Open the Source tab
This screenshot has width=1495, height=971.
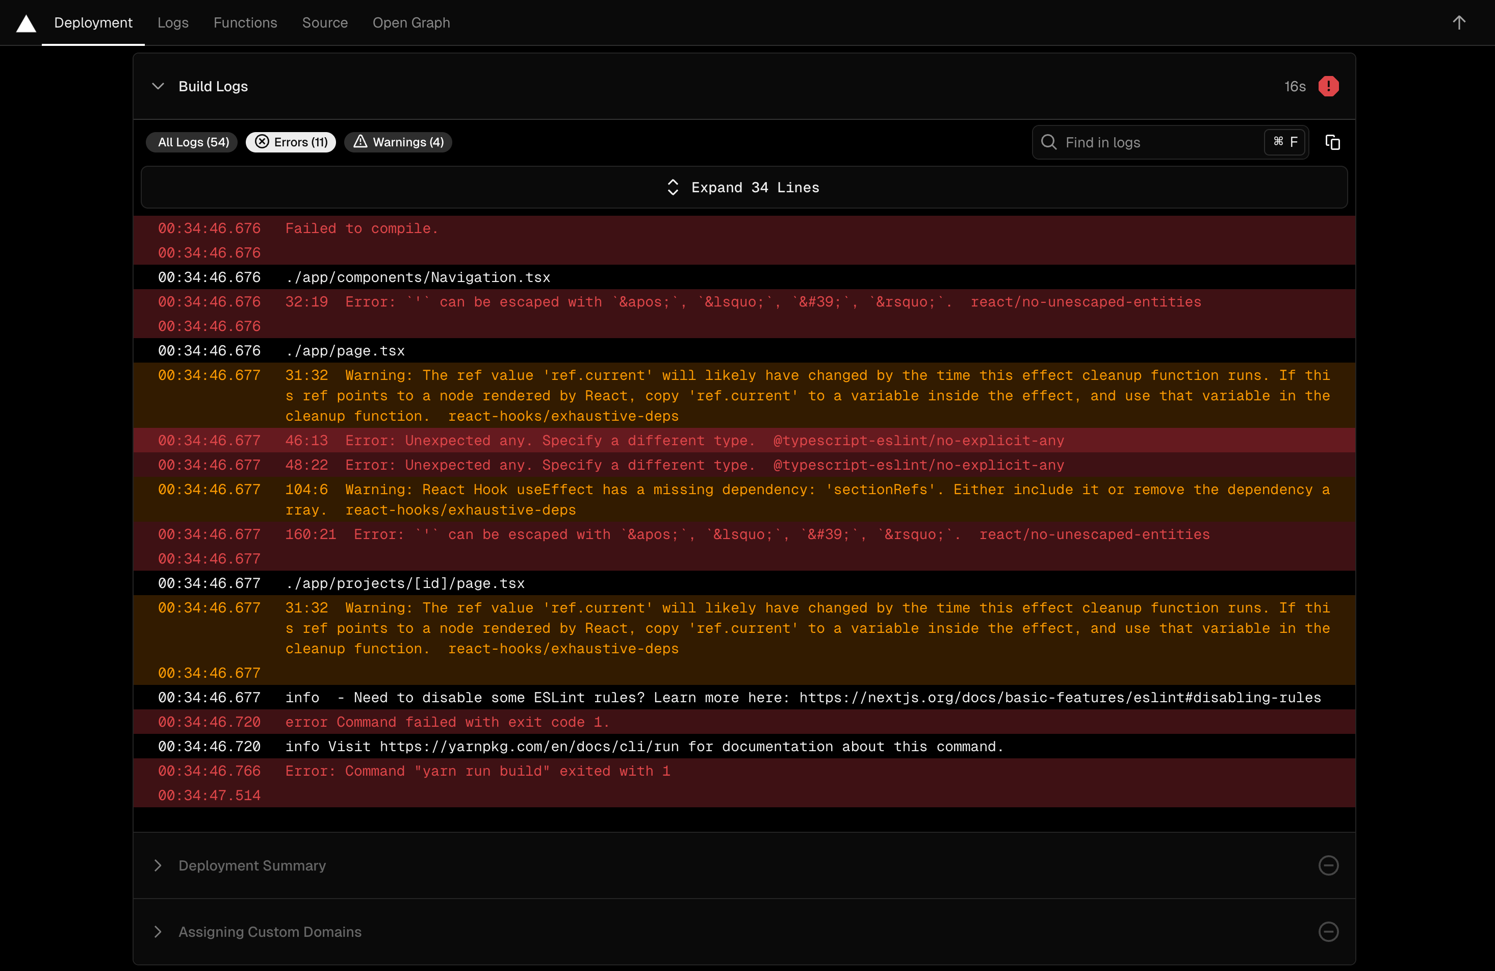(325, 22)
